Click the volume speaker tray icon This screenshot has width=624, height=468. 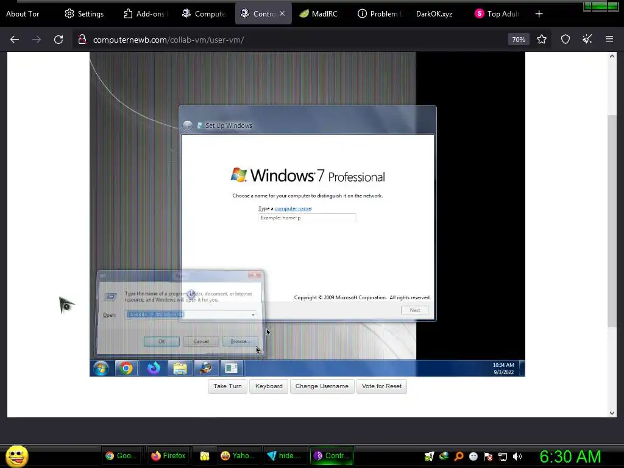click(x=517, y=456)
